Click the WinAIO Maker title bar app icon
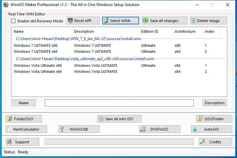Image resolution: width=237 pixels, height=158 pixels. (6, 5)
